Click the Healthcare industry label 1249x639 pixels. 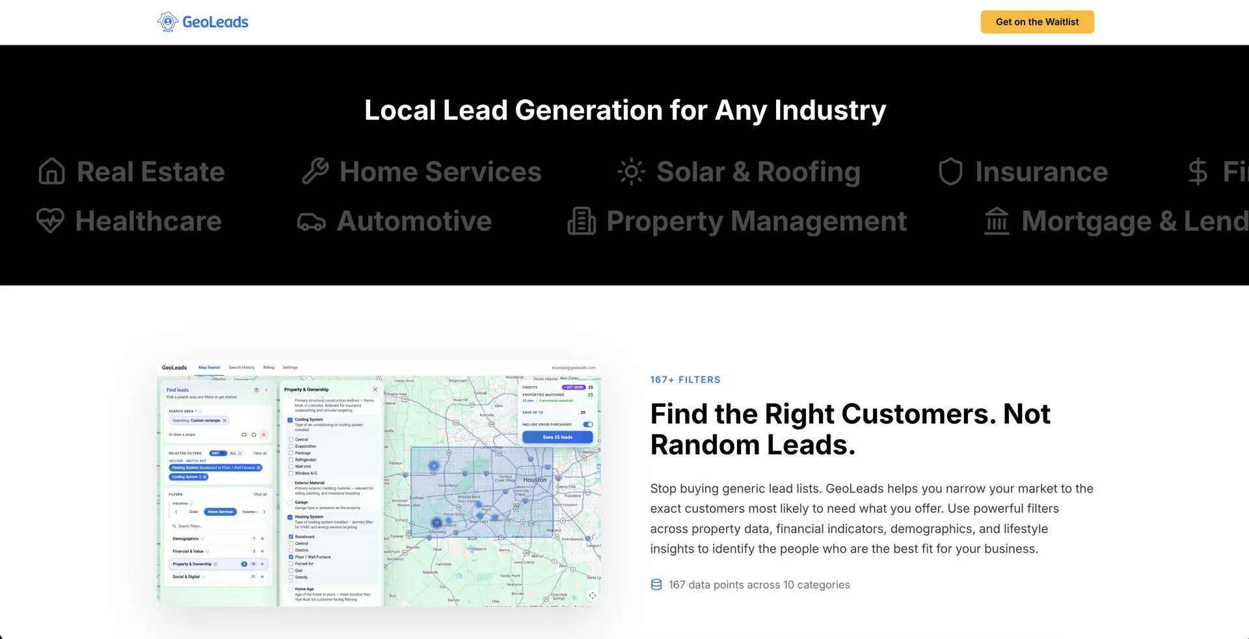[148, 221]
